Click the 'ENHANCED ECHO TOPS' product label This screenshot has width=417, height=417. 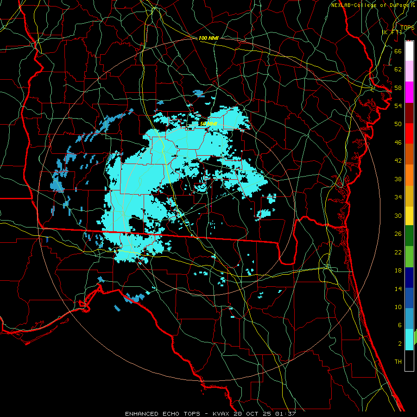click(x=162, y=414)
